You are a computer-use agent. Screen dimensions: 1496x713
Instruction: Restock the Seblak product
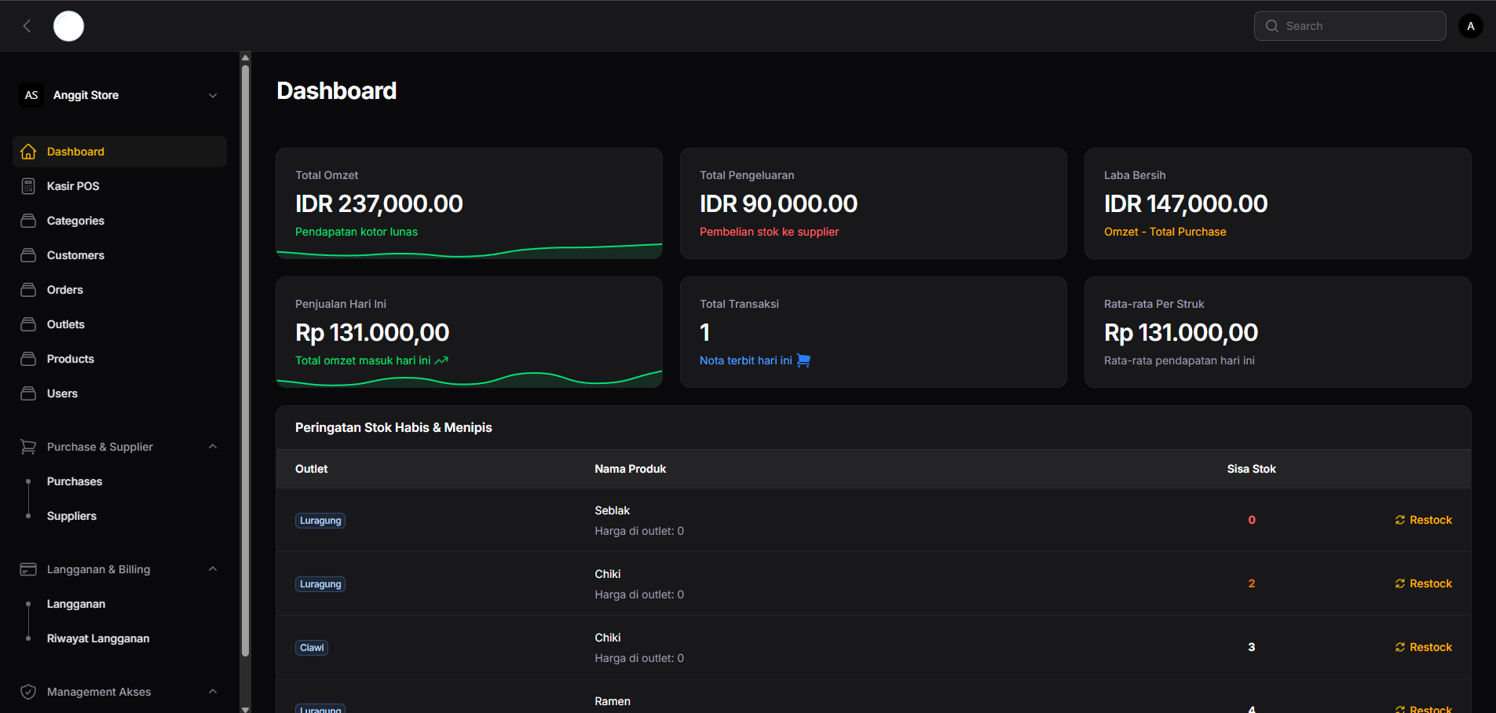click(x=1423, y=520)
